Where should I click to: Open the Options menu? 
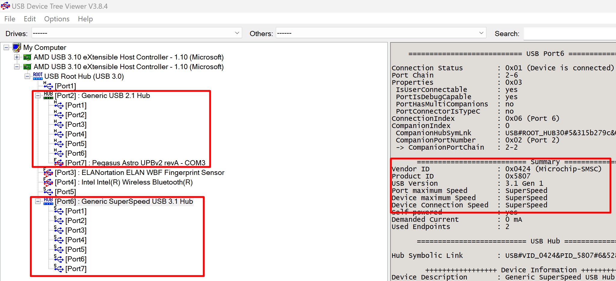coord(57,19)
